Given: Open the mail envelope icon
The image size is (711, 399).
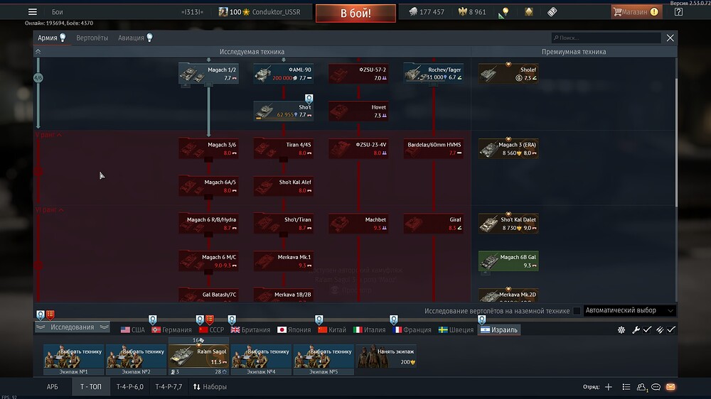Looking at the screenshot, I should pyautogui.click(x=670, y=387).
